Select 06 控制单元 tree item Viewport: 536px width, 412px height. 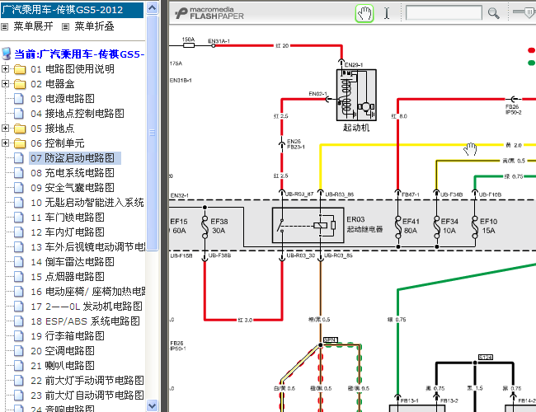click(58, 143)
